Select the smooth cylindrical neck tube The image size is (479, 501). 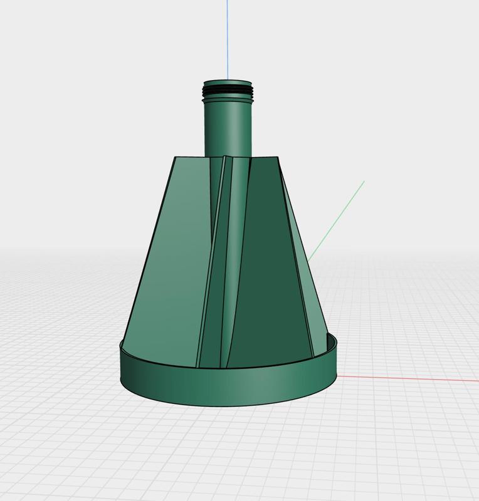point(228,130)
